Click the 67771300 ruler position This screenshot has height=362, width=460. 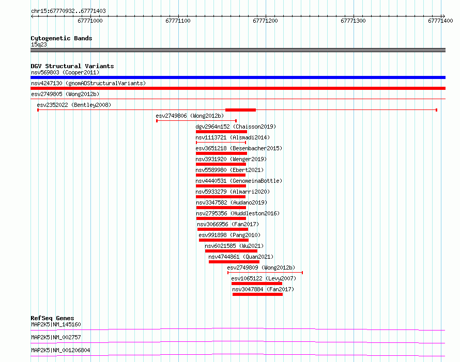[353, 21]
